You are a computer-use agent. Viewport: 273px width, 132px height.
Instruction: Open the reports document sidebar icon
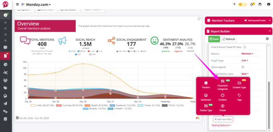5,56
